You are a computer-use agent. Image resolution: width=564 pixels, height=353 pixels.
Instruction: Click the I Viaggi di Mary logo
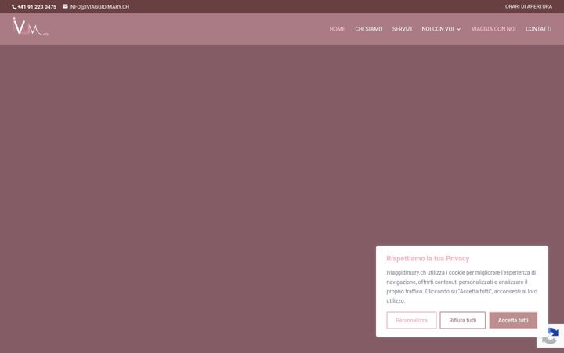[31, 27]
